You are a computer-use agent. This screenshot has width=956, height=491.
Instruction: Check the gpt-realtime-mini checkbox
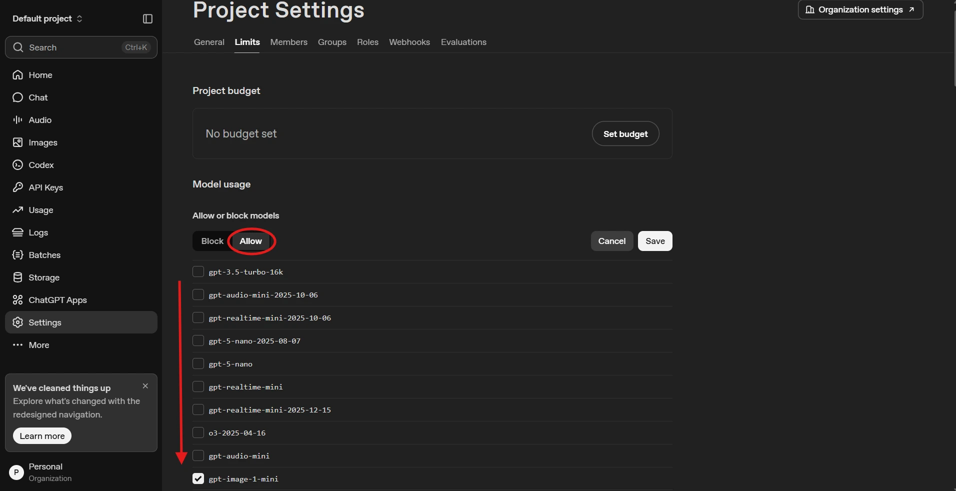198,386
